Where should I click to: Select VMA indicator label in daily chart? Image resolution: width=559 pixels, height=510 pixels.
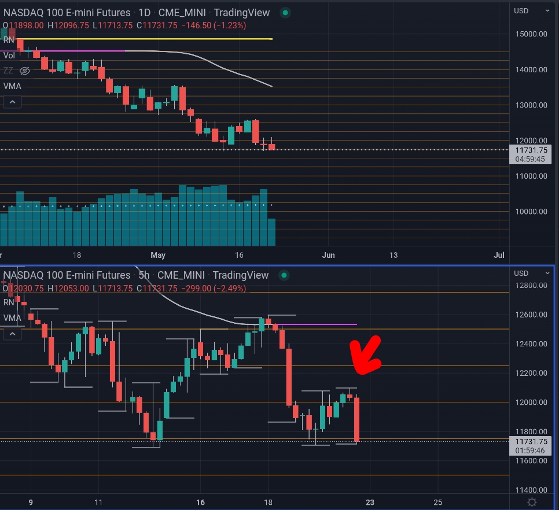tap(12, 86)
